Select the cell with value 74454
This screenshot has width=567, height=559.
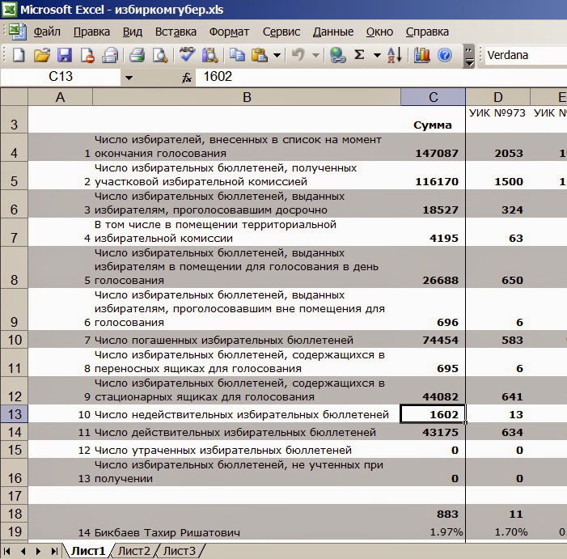click(x=434, y=340)
